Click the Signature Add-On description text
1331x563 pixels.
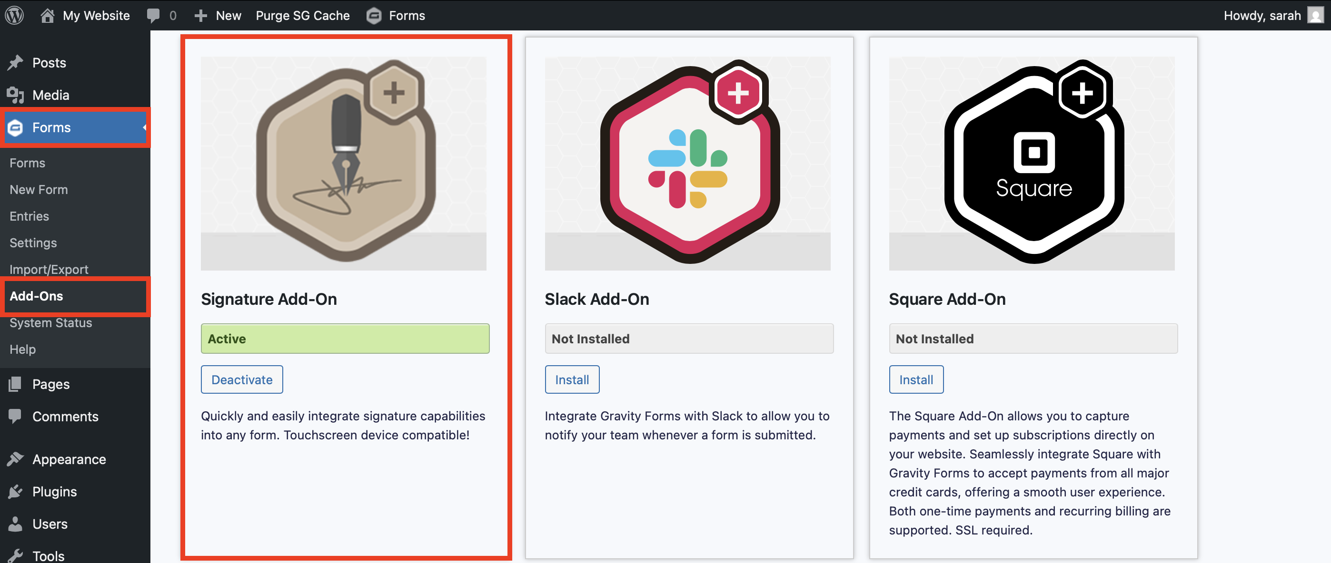tap(343, 425)
